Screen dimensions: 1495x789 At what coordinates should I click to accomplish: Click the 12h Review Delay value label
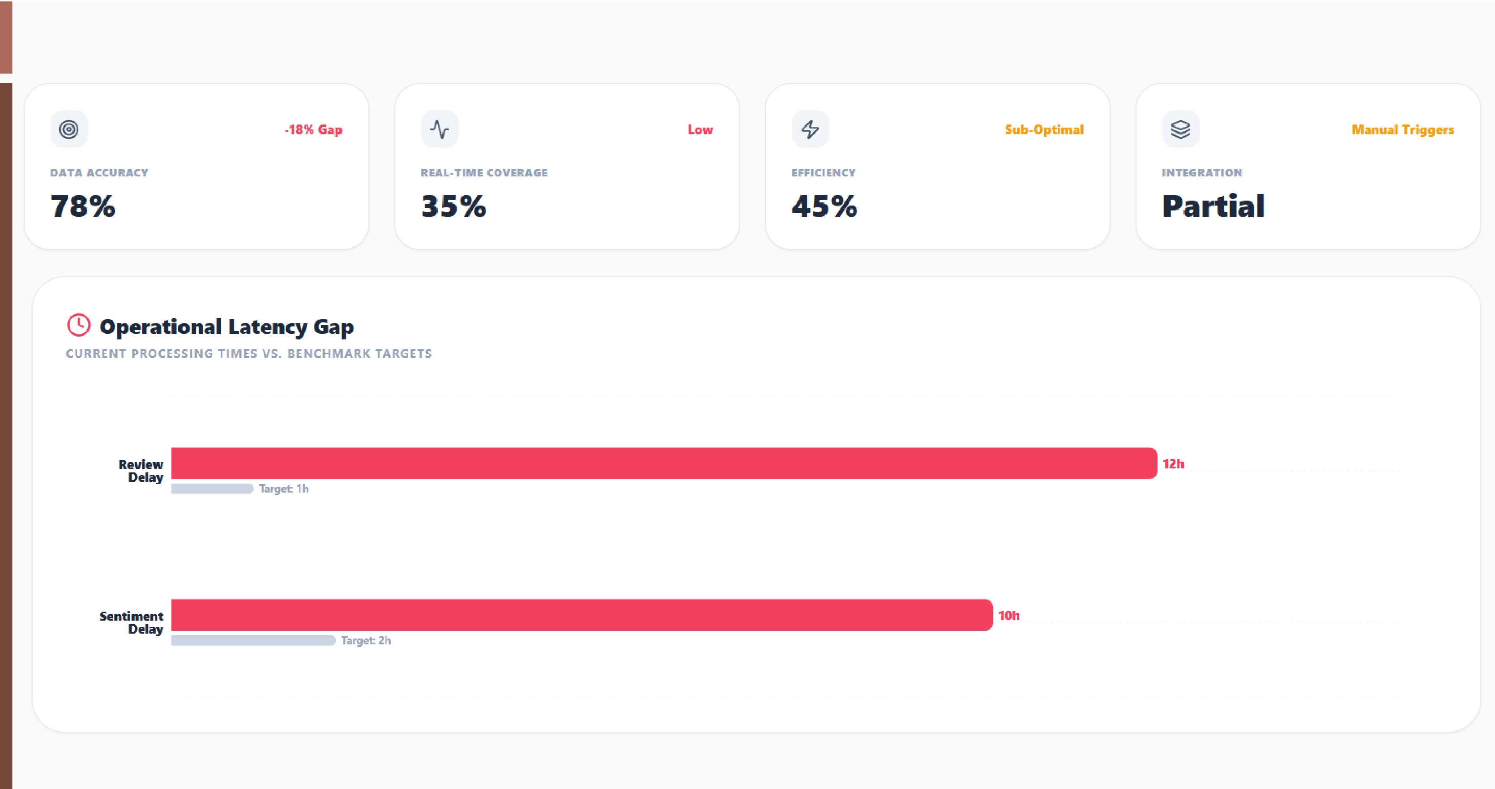[x=1173, y=464]
